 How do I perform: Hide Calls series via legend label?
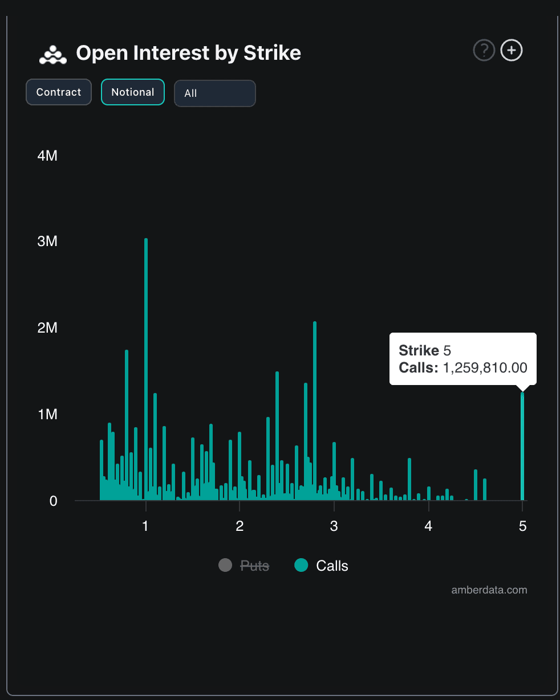tap(332, 566)
